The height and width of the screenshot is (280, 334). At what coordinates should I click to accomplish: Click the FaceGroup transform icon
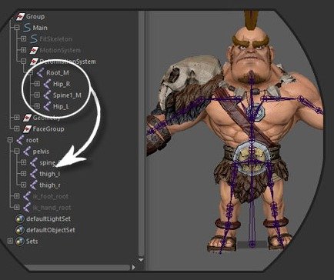[27, 128]
